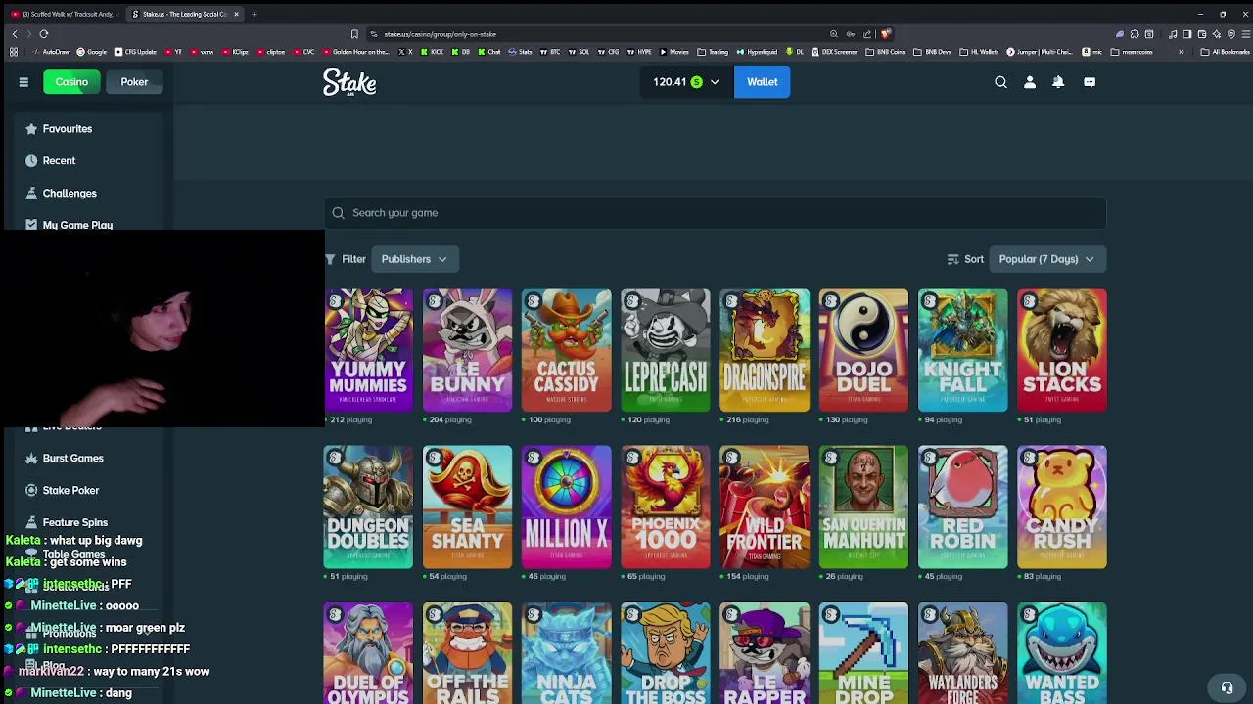This screenshot has width=1253, height=704.
Task: Open Red Robin game
Action: click(x=962, y=506)
